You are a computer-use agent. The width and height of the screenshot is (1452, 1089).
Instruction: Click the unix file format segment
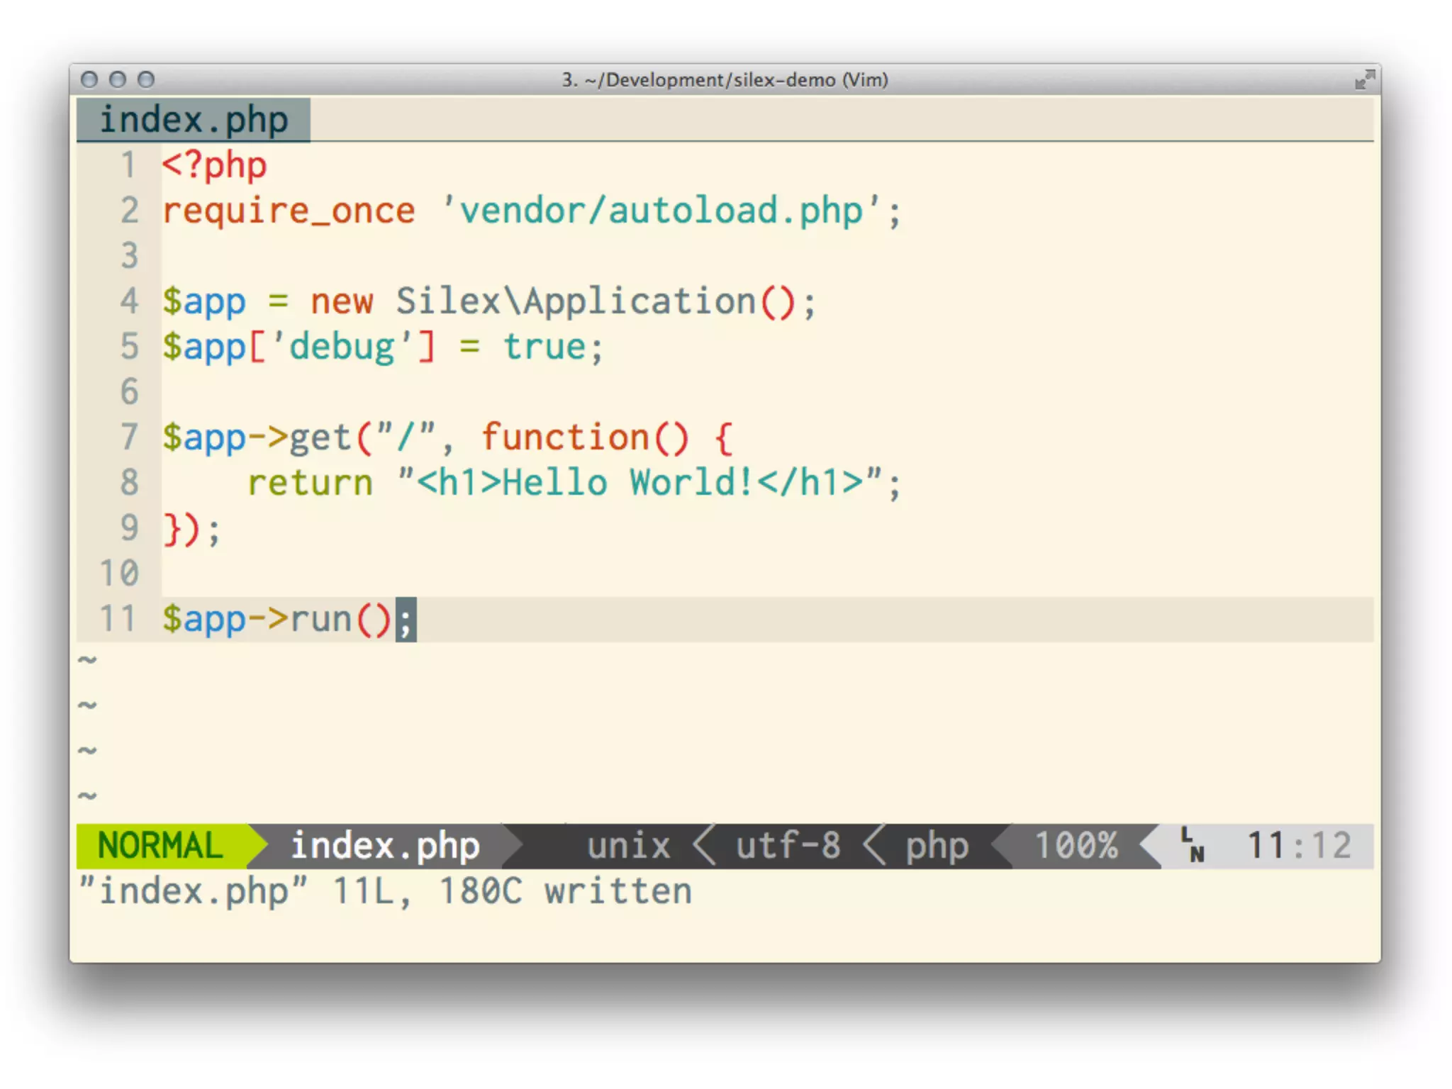coord(628,846)
